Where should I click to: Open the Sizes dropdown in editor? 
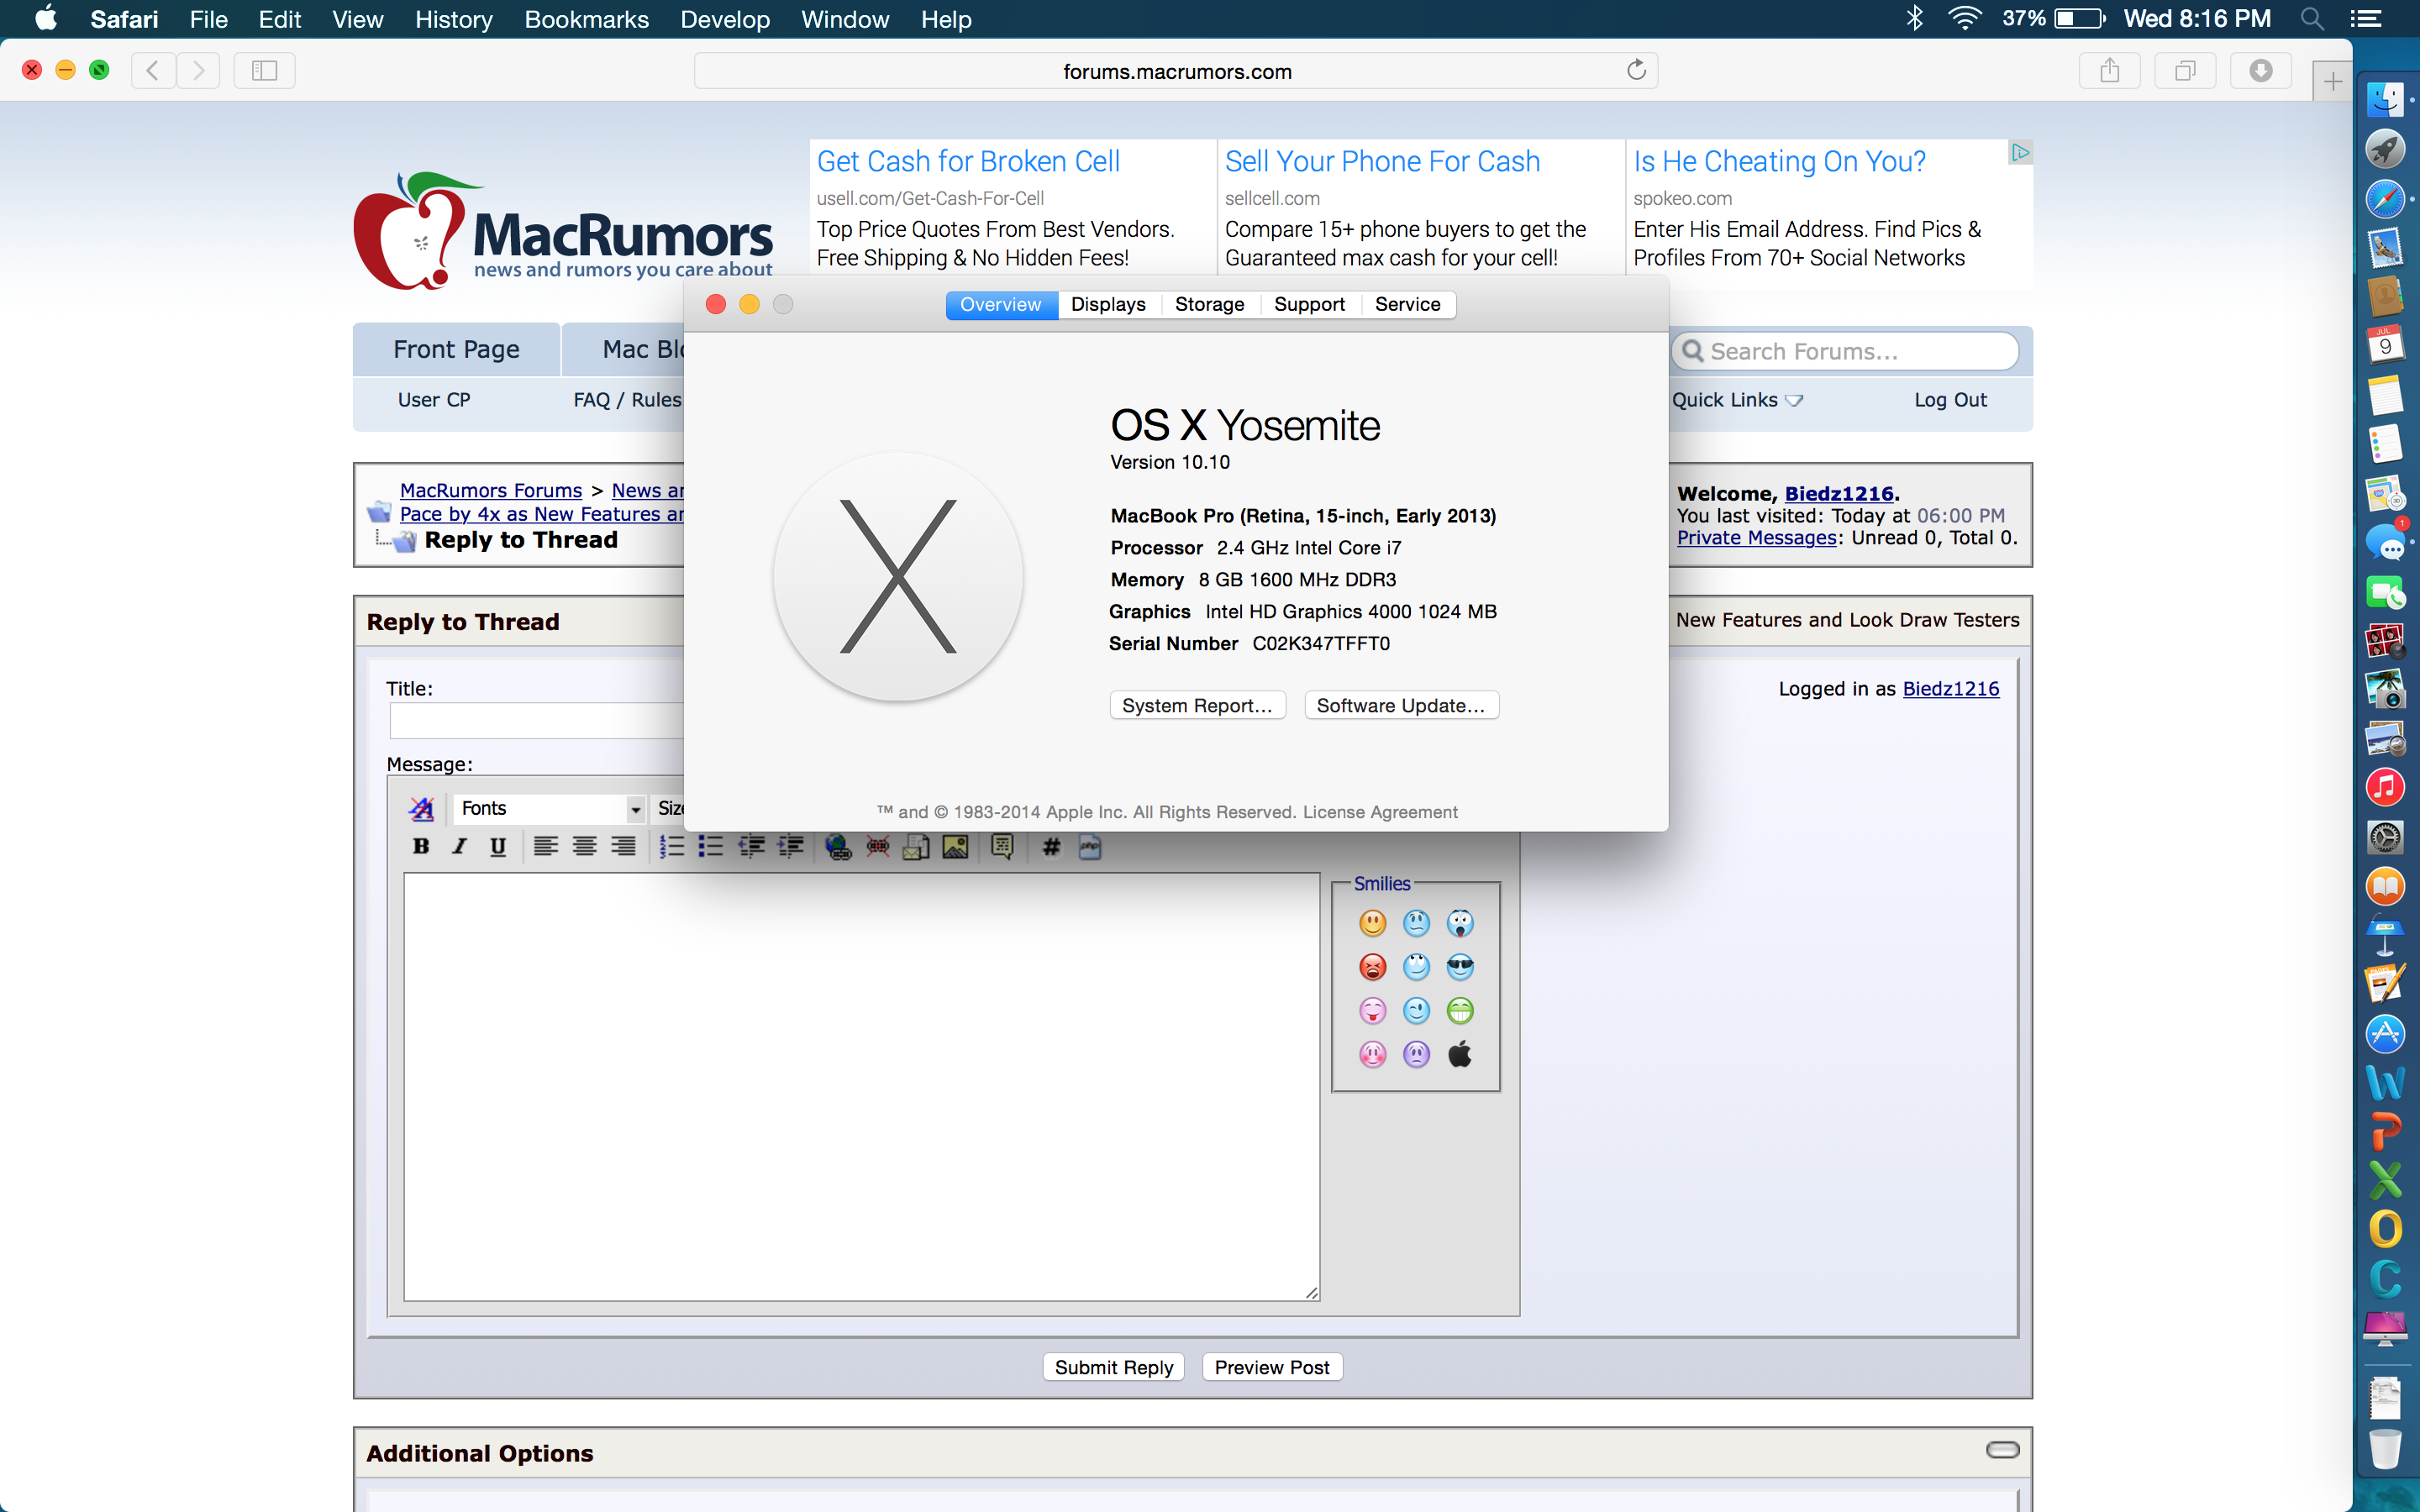(669, 808)
